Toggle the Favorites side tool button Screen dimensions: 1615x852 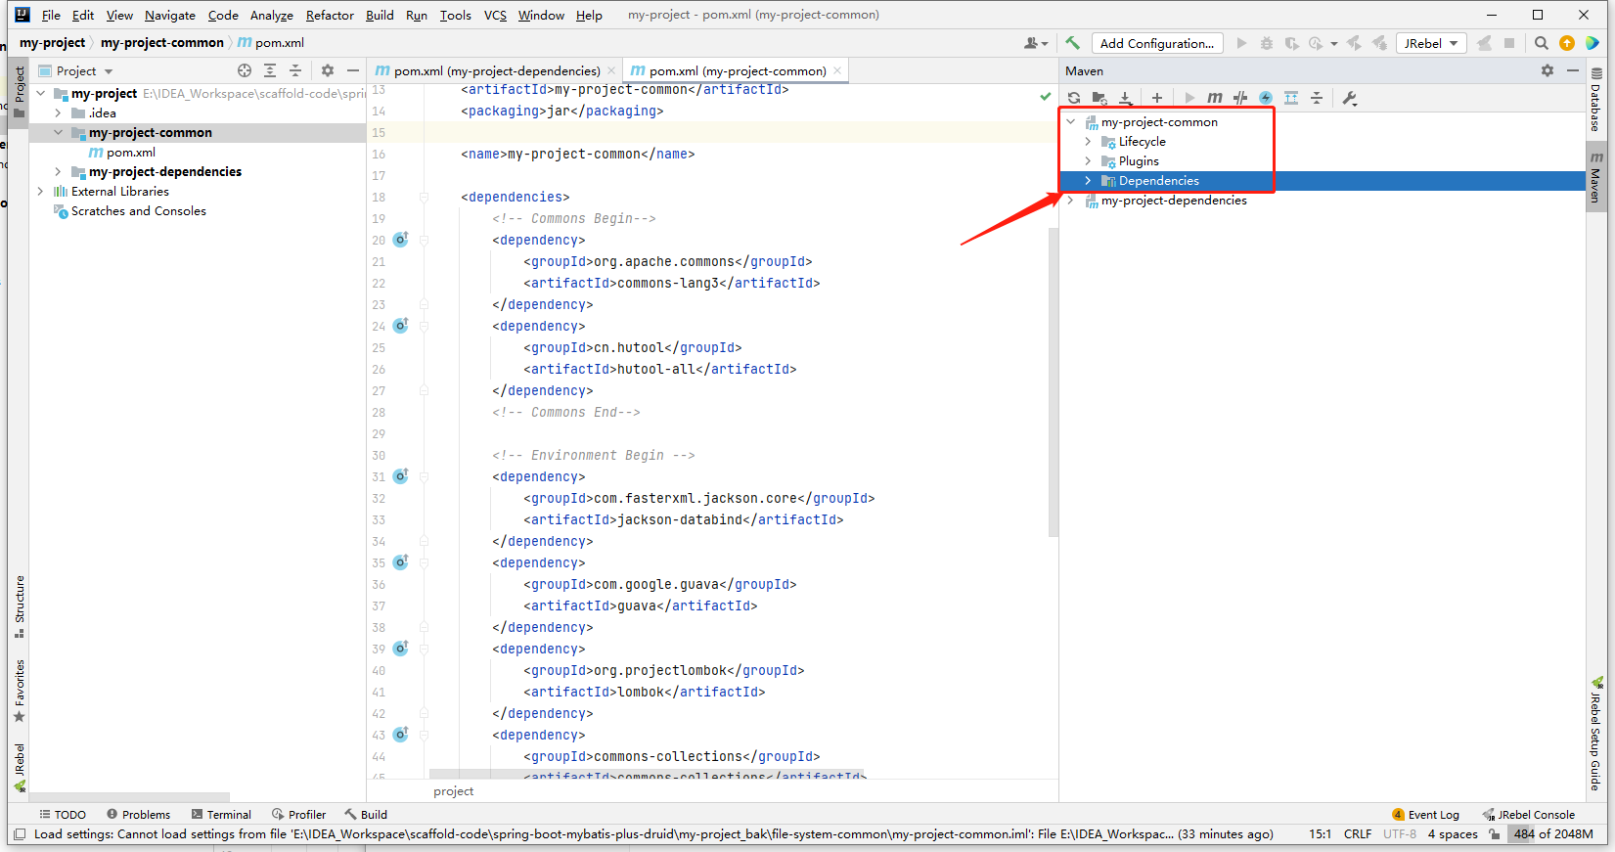pyautogui.click(x=19, y=691)
